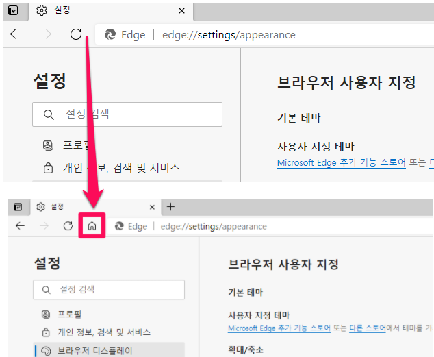Go back in the lower browser window
This screenshot has width=434, height=357.
pos(20,226)
